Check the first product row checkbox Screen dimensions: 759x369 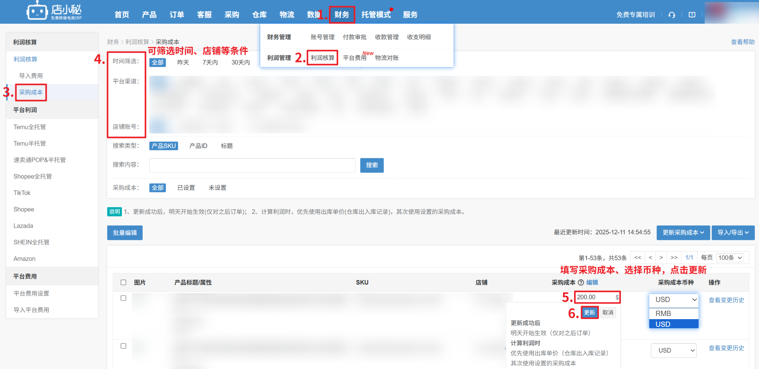click(123, 298)
